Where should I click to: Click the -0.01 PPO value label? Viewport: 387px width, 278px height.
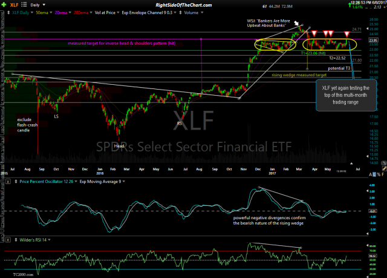click(372, 211)
